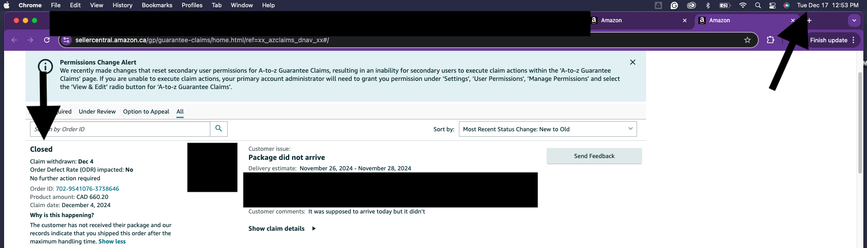Click the Grammarly menu bar icon
The image size is (867, 248).
(x=674, y=5)
